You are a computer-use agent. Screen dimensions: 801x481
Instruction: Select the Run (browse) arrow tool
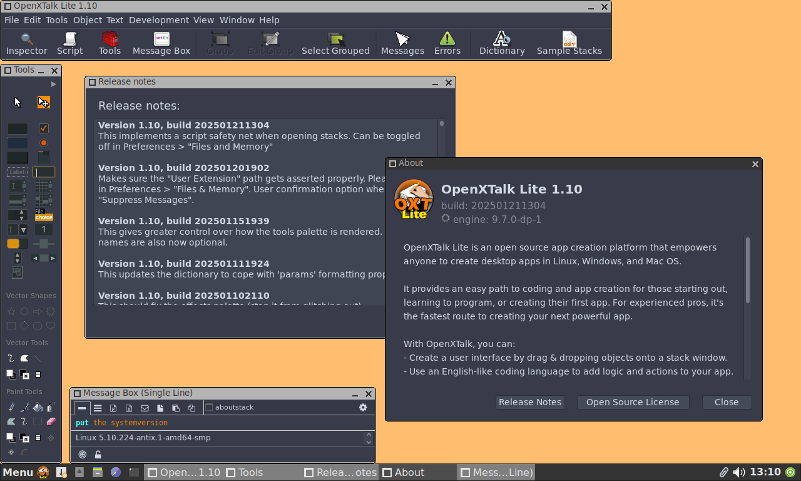(x=18, y=102)
